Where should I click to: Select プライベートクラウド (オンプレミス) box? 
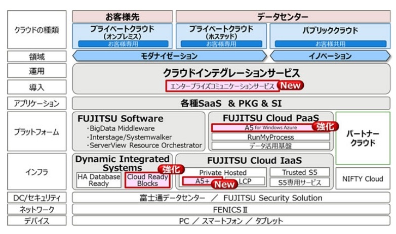(123, 36)
